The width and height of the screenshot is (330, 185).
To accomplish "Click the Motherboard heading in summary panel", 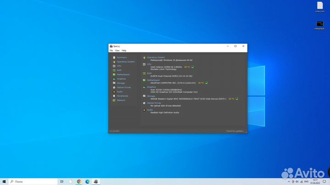I will click(153, 80).
